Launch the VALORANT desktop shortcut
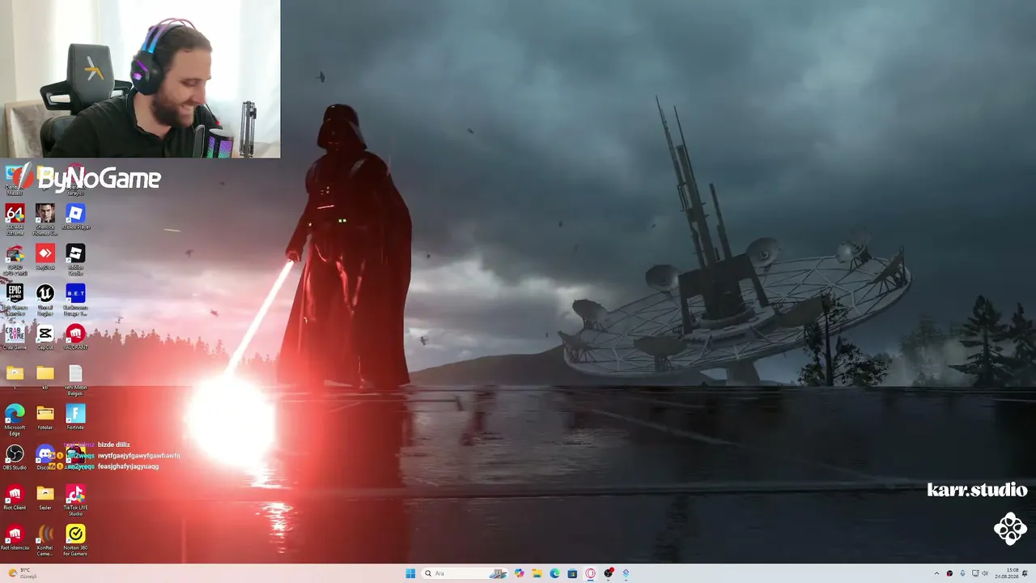Image resolution: width=1036 pixels, height=583 pixels. coord(75,337)
